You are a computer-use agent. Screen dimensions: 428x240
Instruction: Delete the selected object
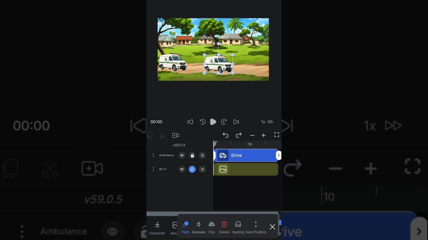[x=224, y=227]
